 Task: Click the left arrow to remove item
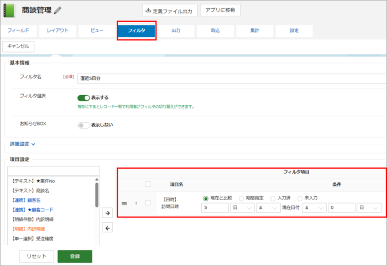[x=108, y=227]
